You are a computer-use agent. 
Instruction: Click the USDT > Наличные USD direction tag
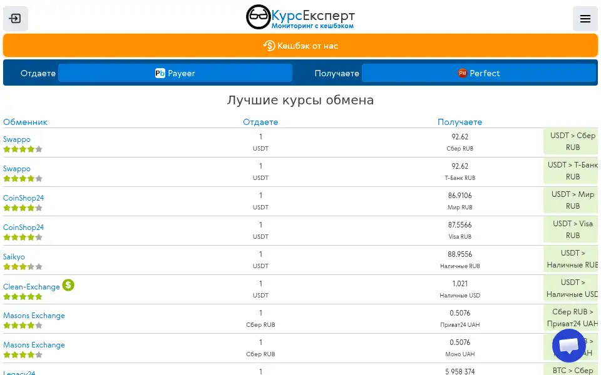[571, 289]
